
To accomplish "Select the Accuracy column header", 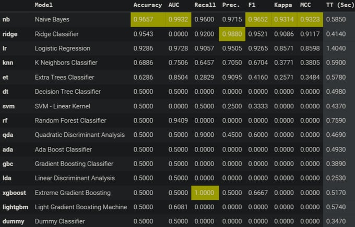I will coord(148,5).
